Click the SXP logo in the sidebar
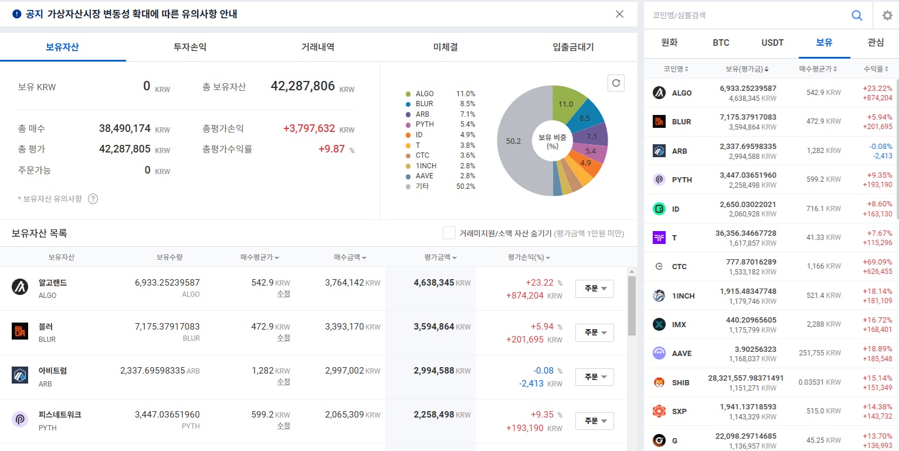This screenshot has width=899, height=451. (x=659, y=411)
